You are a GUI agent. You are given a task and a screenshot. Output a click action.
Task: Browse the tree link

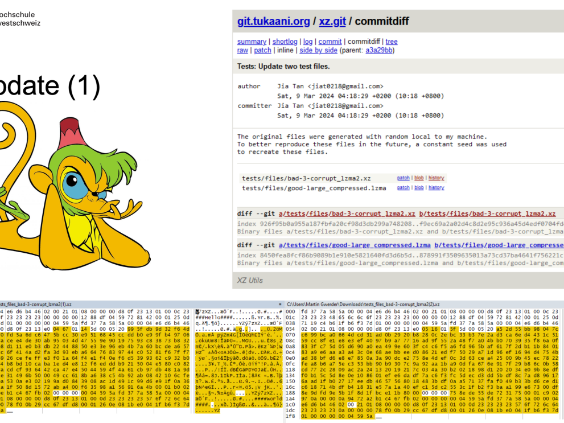coord(392,42)
